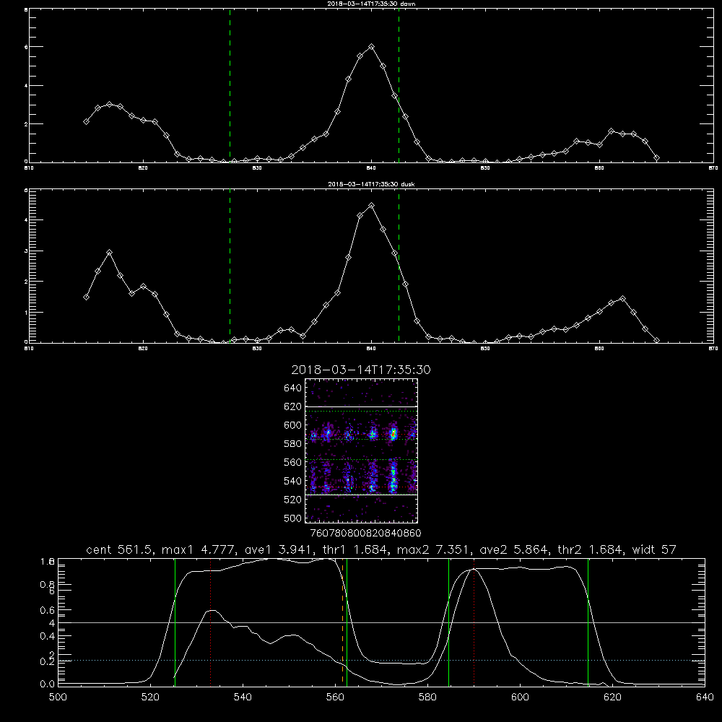Click the 580 tick label below the bottom profile plot
722x722 pixels.
click(427, 697)
